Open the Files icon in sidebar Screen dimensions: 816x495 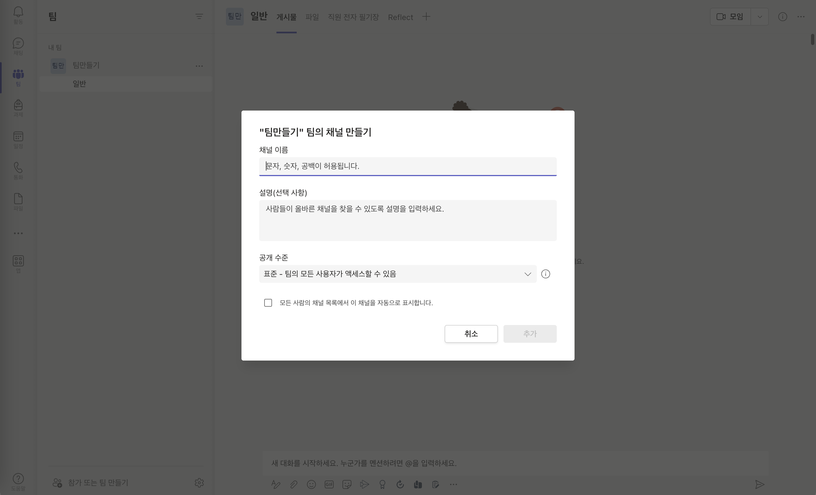(x=18, y=199)
